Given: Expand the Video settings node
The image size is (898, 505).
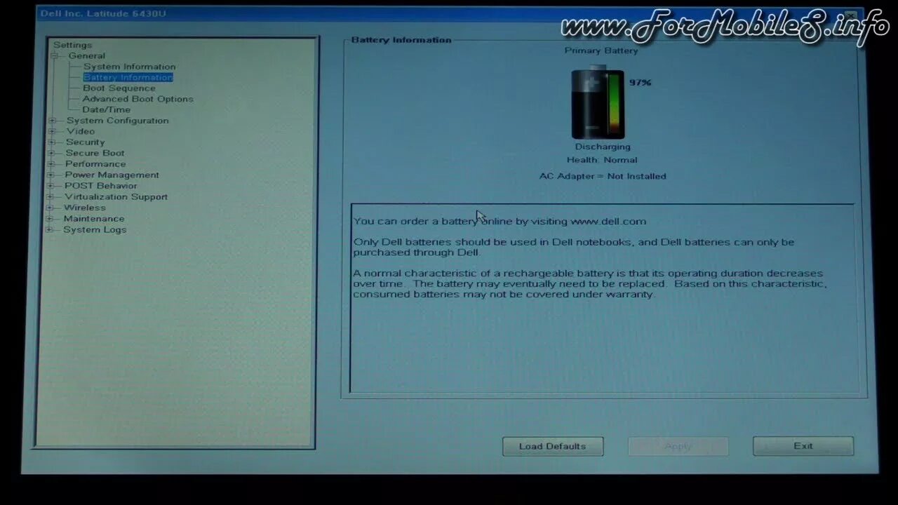Looking at the screenshot, I should [x=52, y=131].
